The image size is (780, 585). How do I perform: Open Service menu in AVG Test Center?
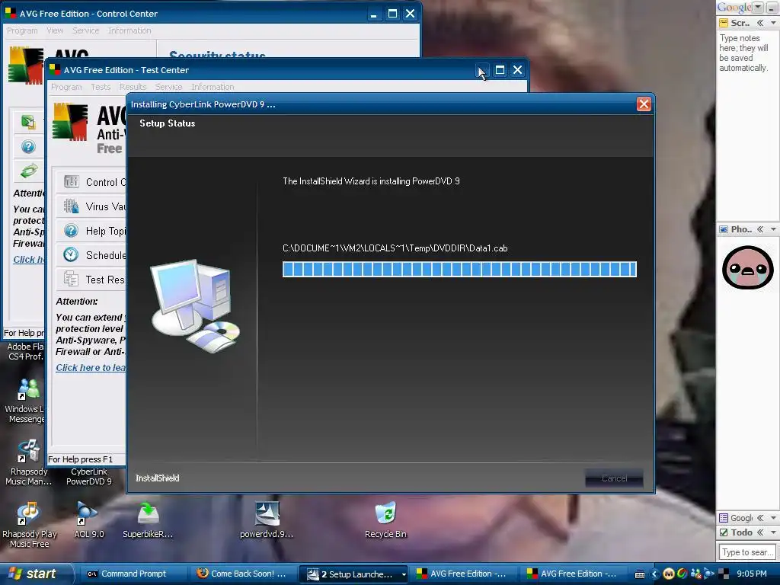(x=168, y=87)
